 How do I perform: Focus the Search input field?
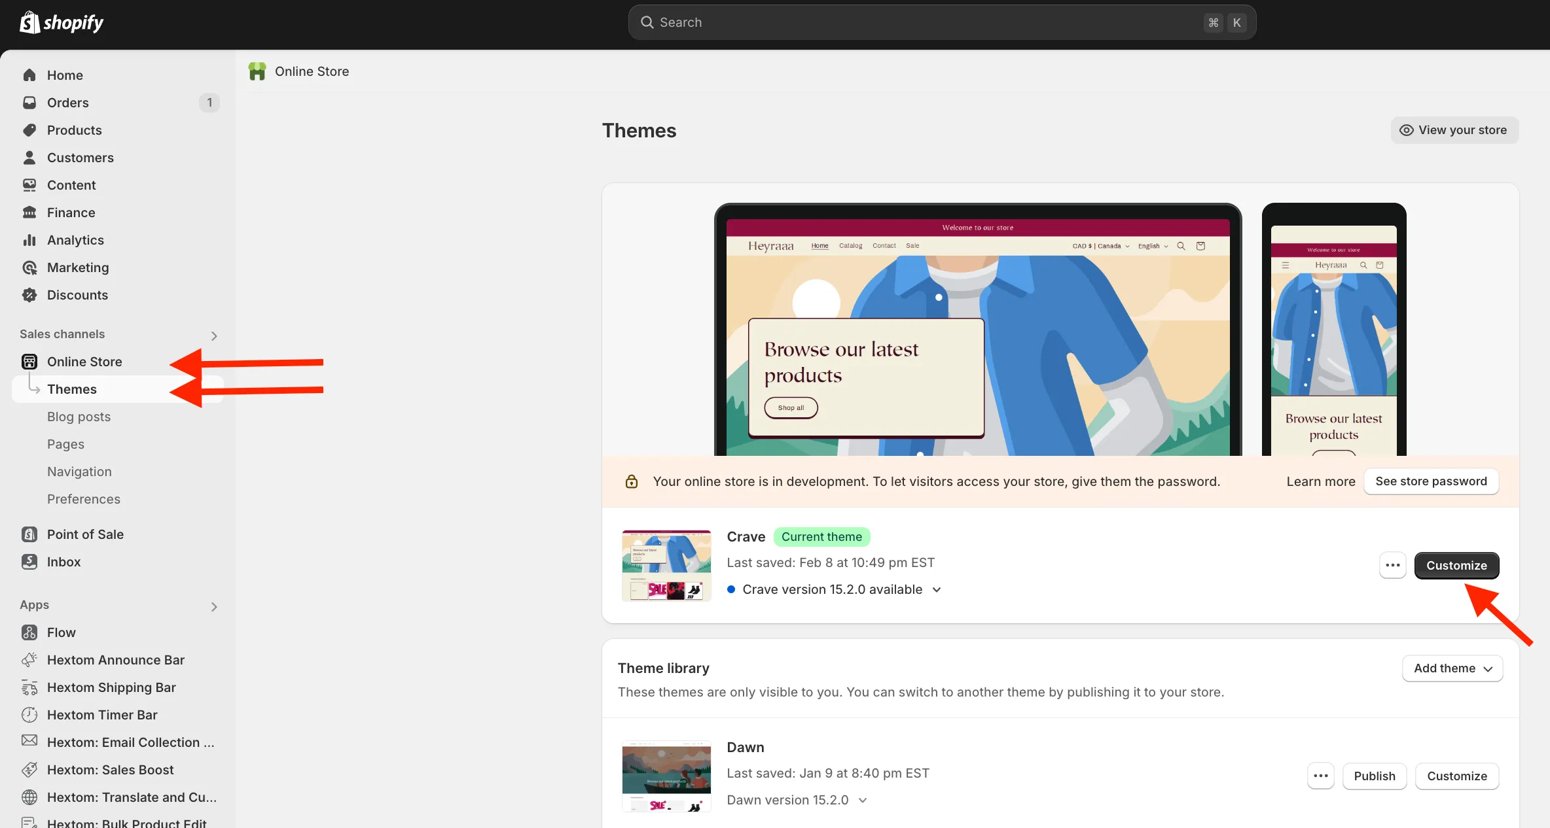[942, 22]
